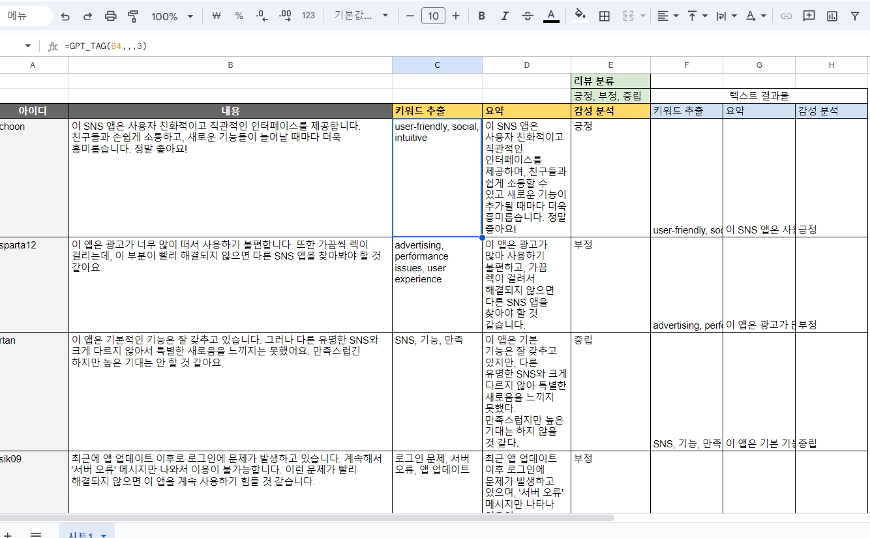Click the insert comment icon
The height and width of the screenshot is (538, 870).
(x=809, y=16)
